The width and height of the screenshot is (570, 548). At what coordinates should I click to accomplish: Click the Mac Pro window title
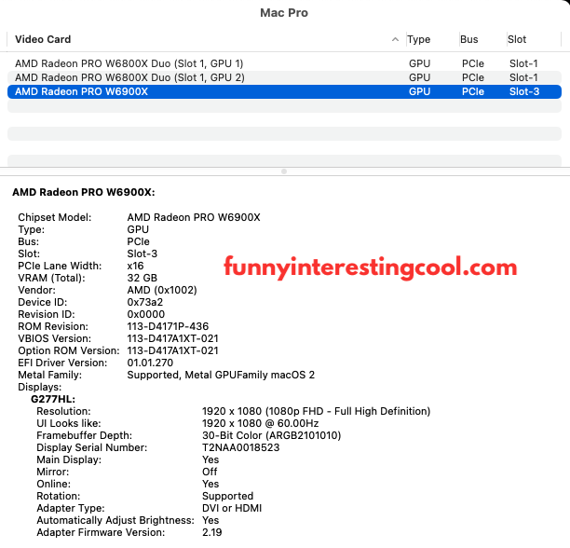[x=284, y=13]
